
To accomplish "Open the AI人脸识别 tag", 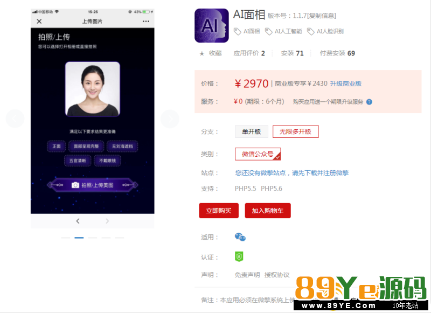I will point(325,31).
